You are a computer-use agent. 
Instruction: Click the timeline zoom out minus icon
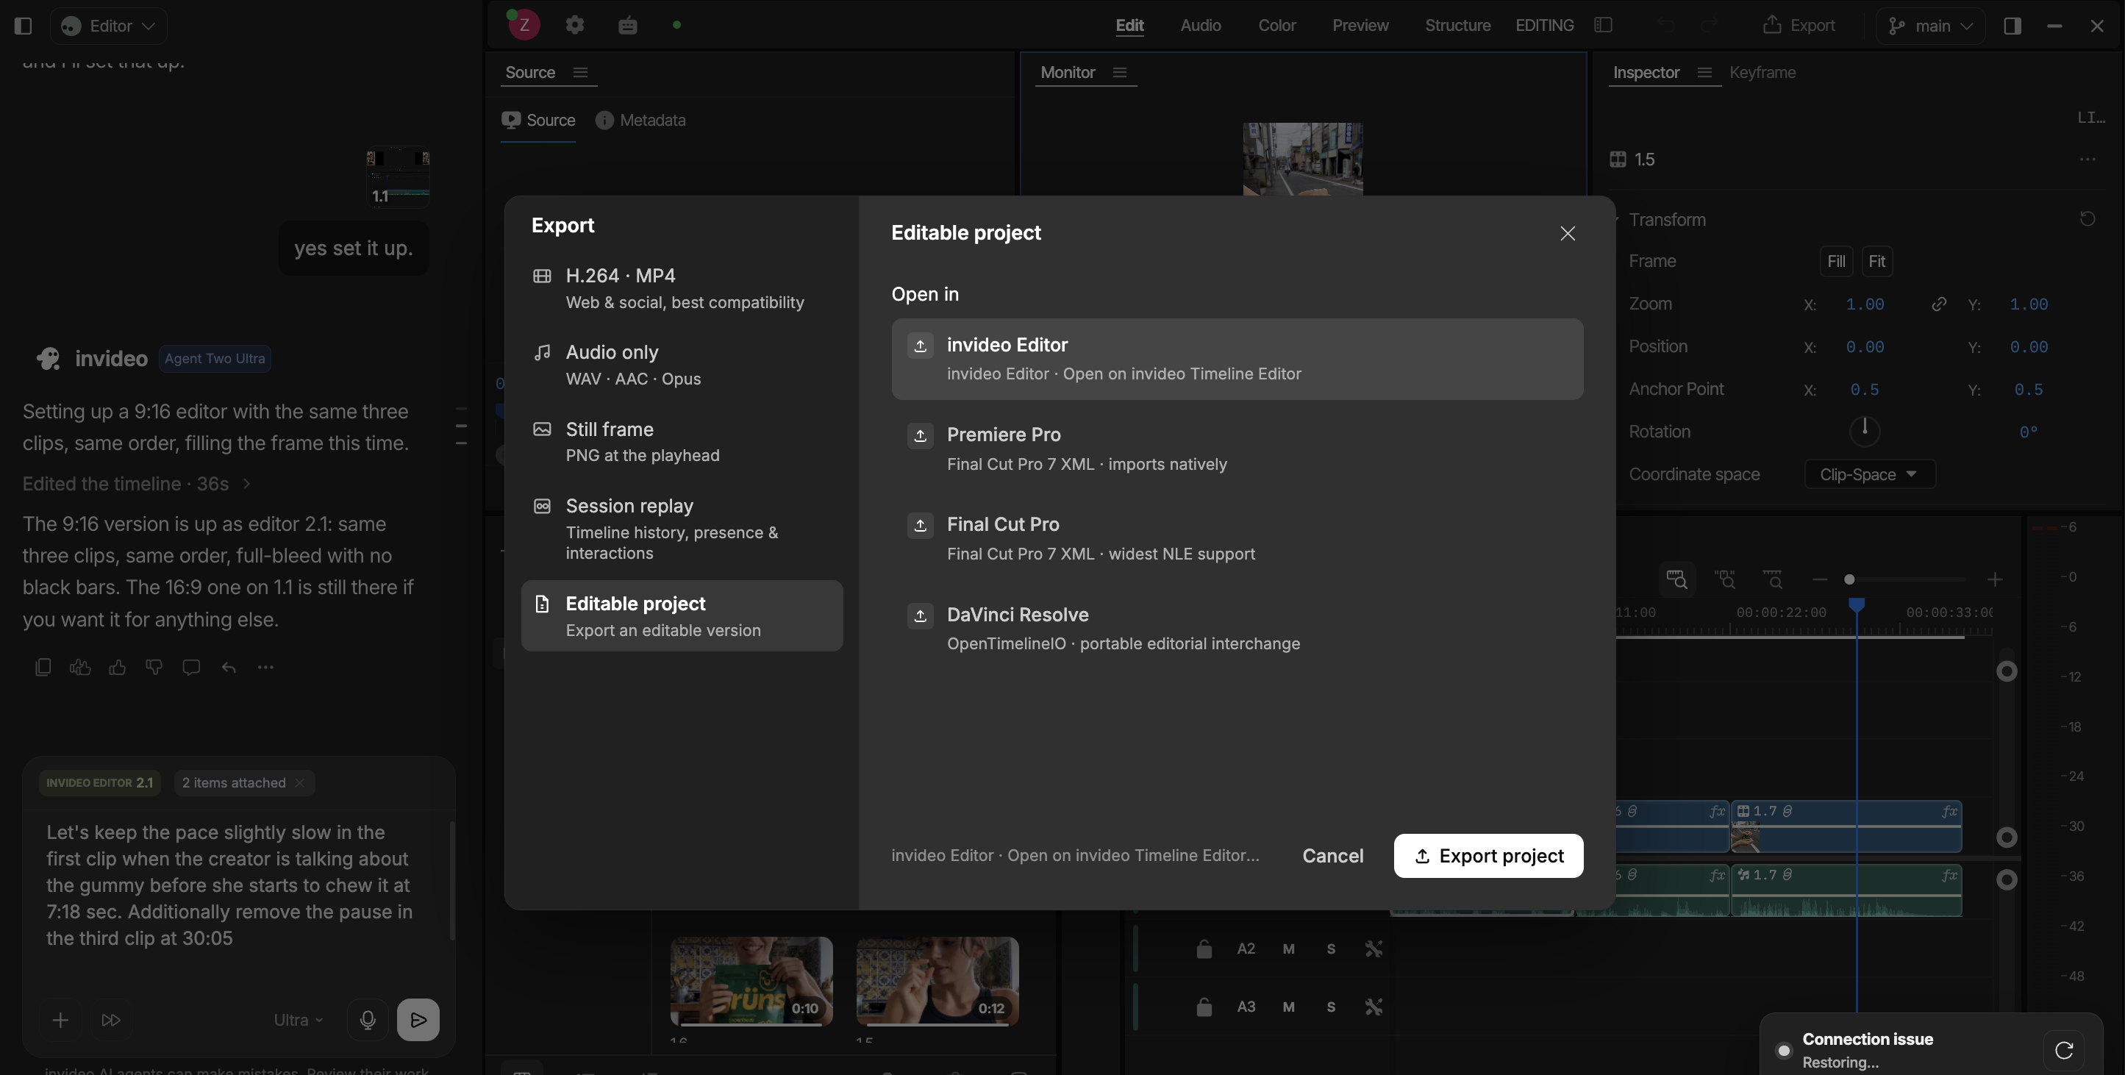coord(1820,580)
